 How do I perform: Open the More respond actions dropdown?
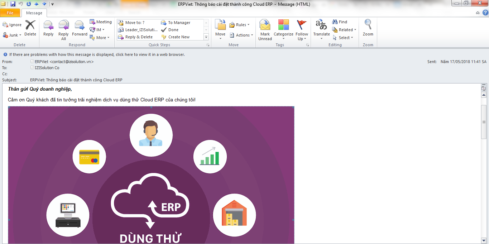click(x=100, y=38)
